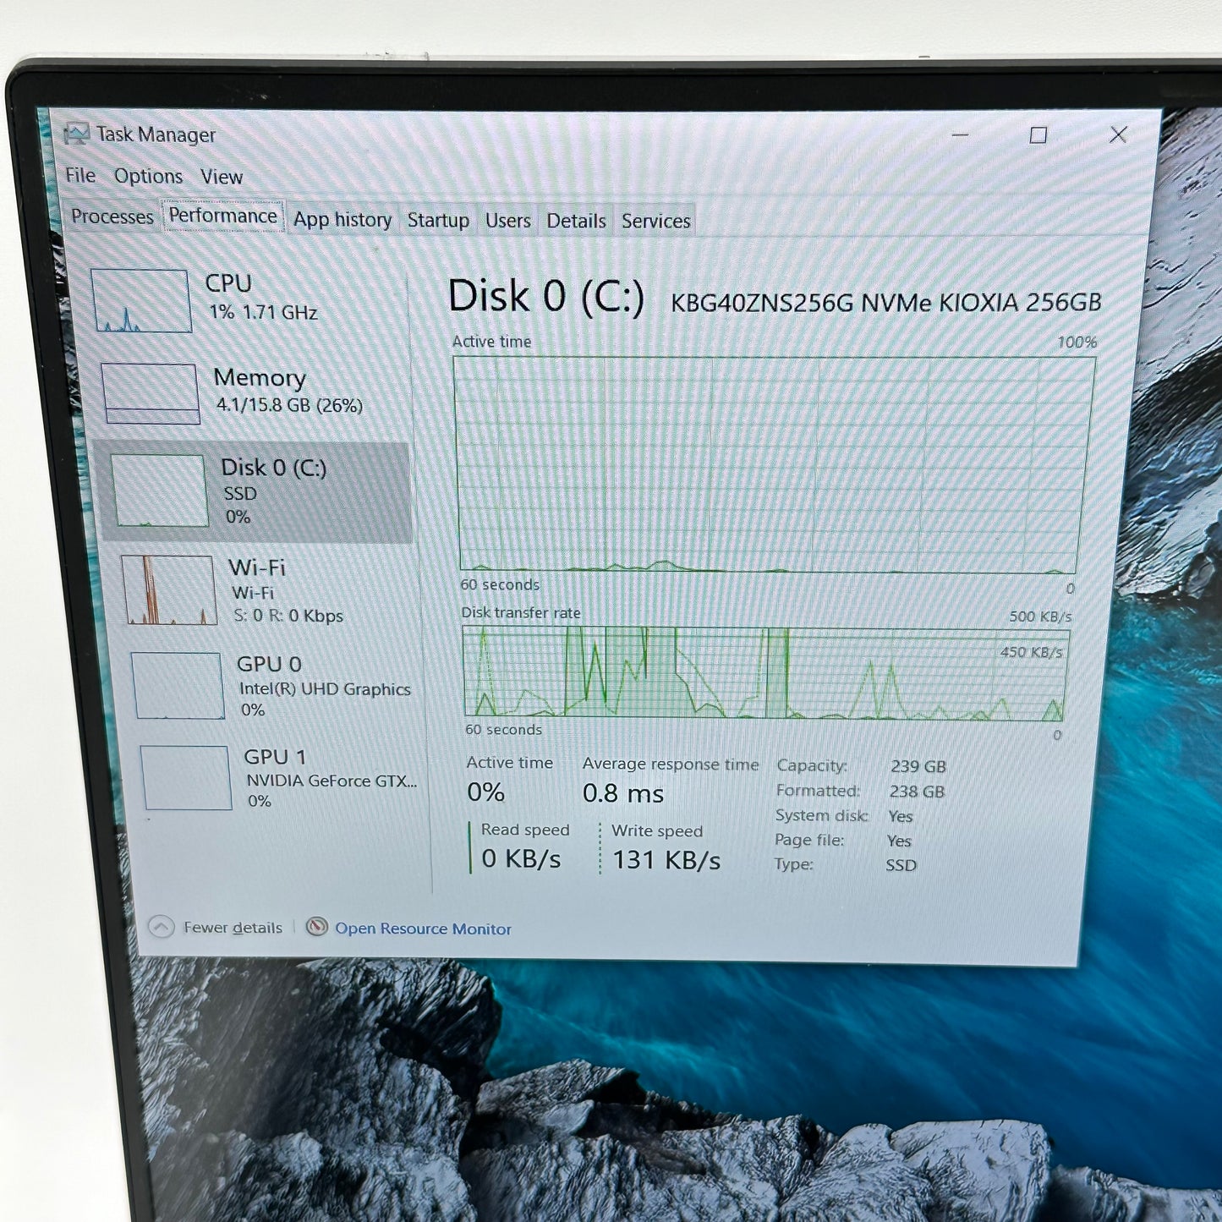
Task: Click the Write speed 131 KB/s value
Action: [x=666, y=860]
